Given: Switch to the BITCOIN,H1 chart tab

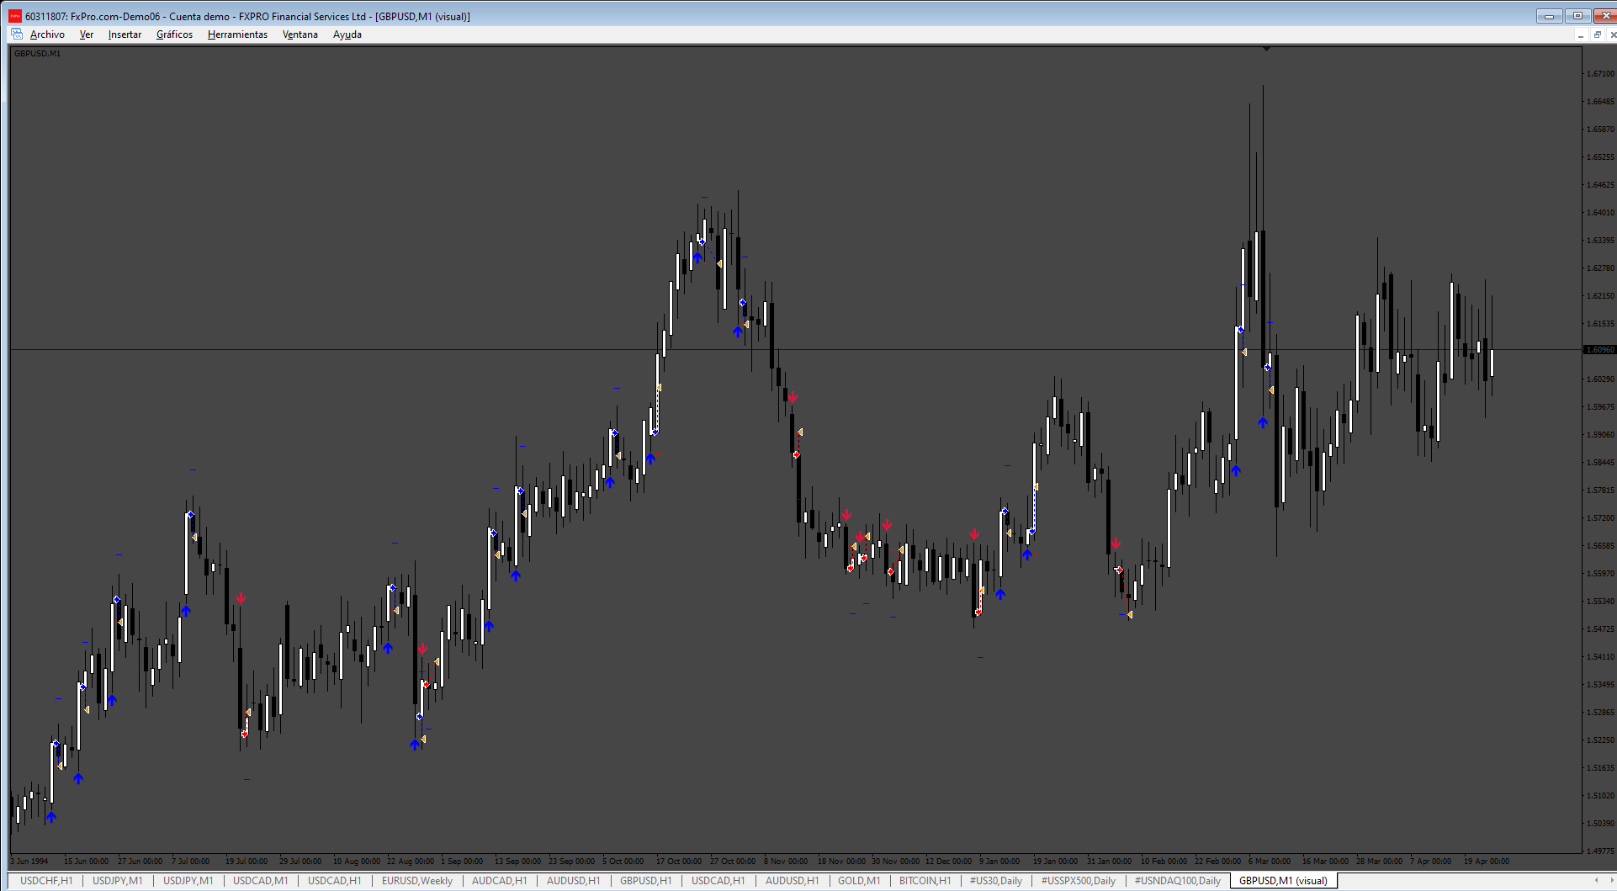Looking at the screenshot, I should tap(925, 881).
